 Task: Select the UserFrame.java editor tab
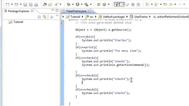(76, 11)
